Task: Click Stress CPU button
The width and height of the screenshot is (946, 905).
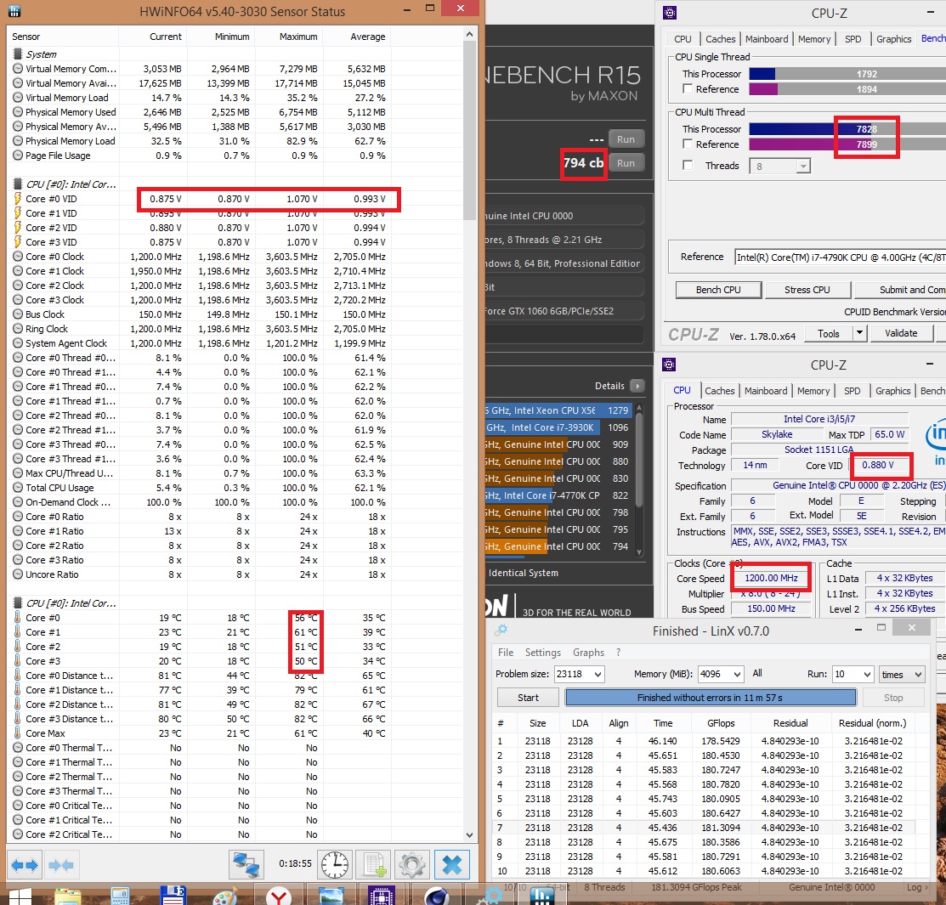Action: point(807,290)
